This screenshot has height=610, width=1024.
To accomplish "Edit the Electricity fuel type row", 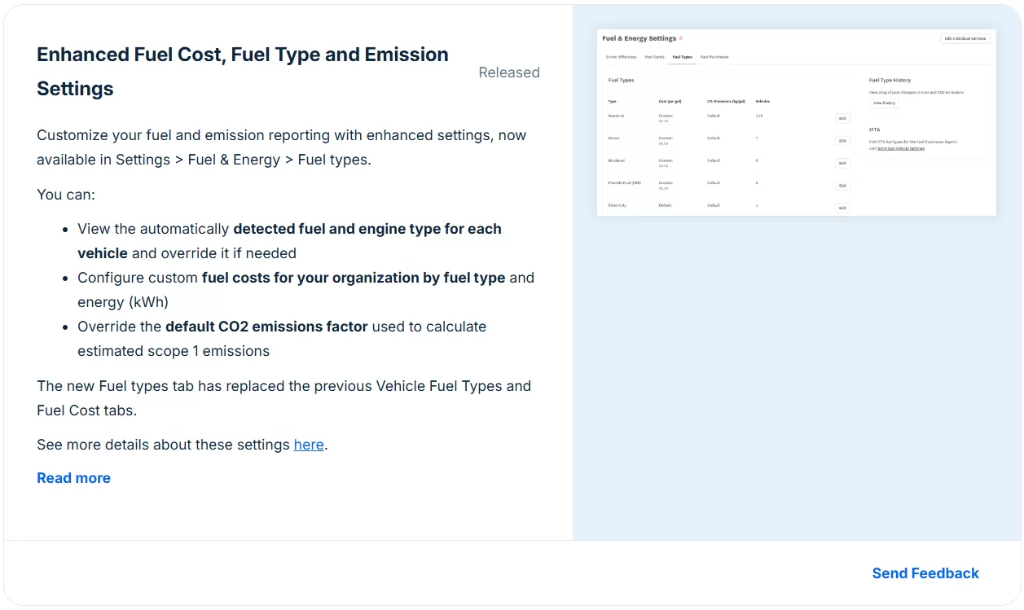I will 842,208.
